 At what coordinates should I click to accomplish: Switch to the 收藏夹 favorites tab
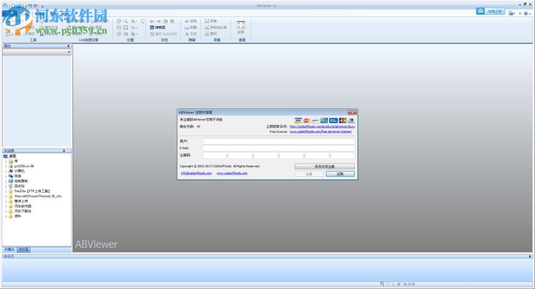point(10,249)
